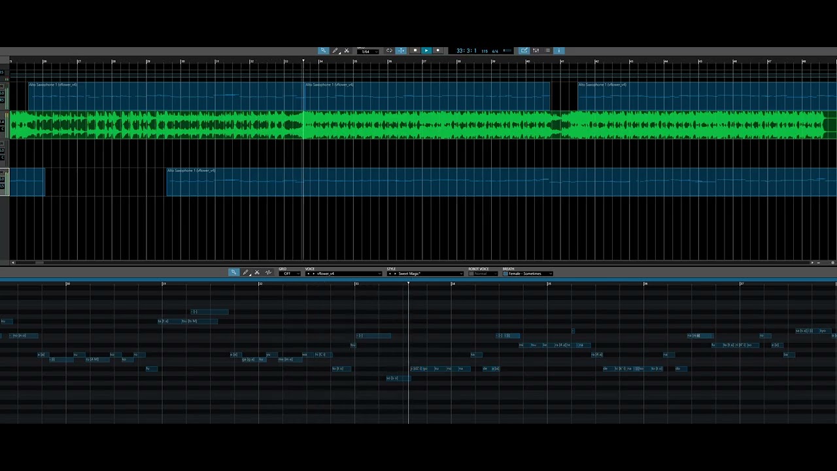This screenshot has width=837, height=471.
Task: Select pencil tool in note editor toolbar
Action: coord(245,272)
